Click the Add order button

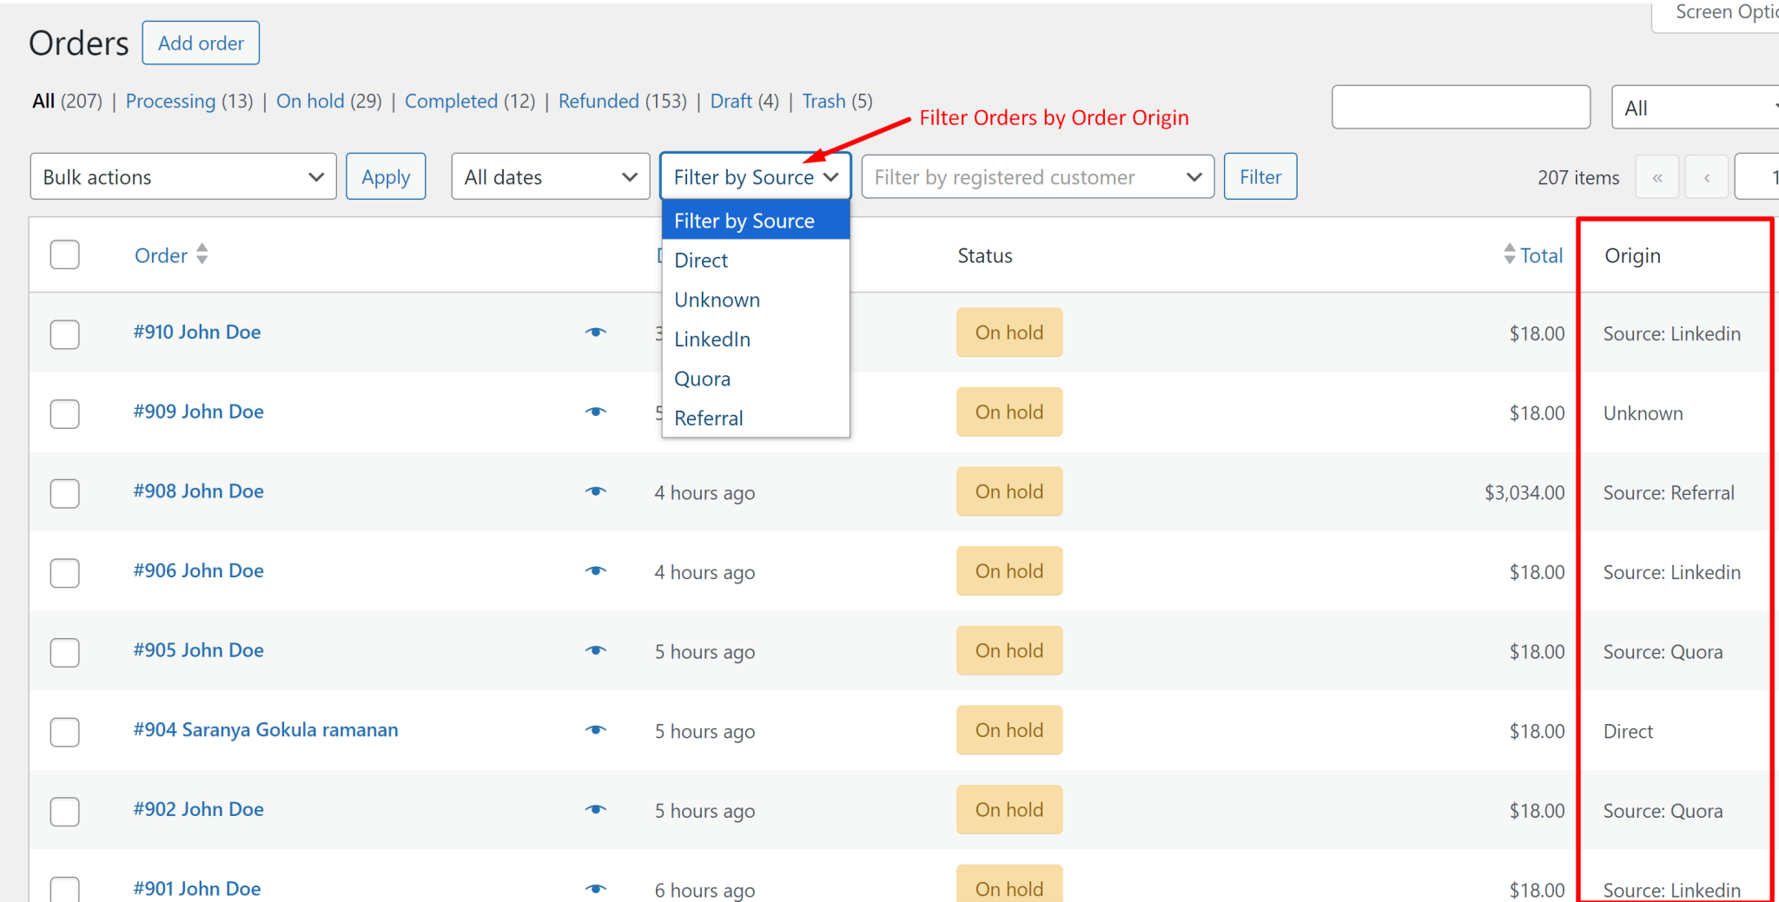tap(201, 42)
